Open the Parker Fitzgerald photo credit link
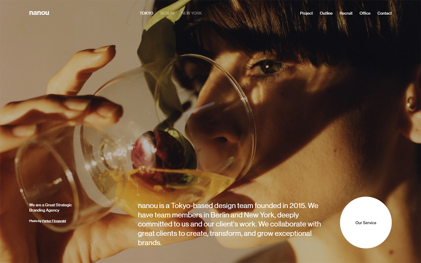 coord(54,221)
